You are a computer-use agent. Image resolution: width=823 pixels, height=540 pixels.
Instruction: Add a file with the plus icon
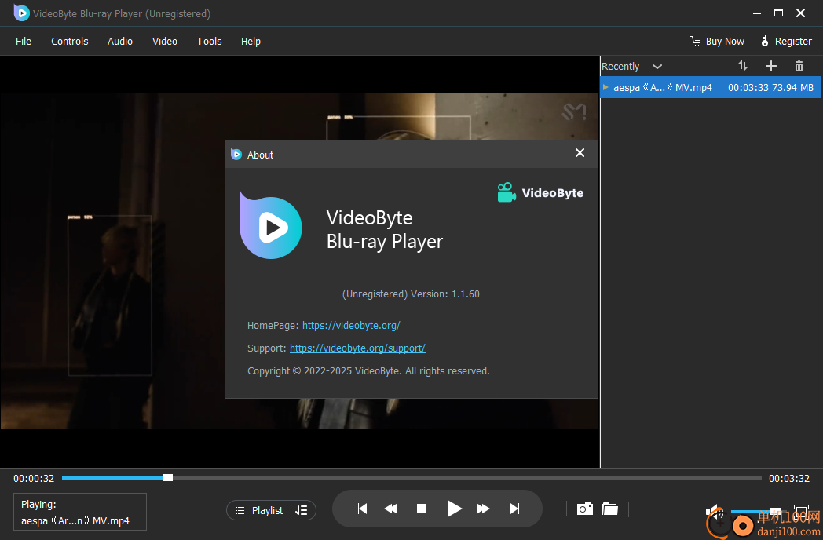[x=770, y=66]
